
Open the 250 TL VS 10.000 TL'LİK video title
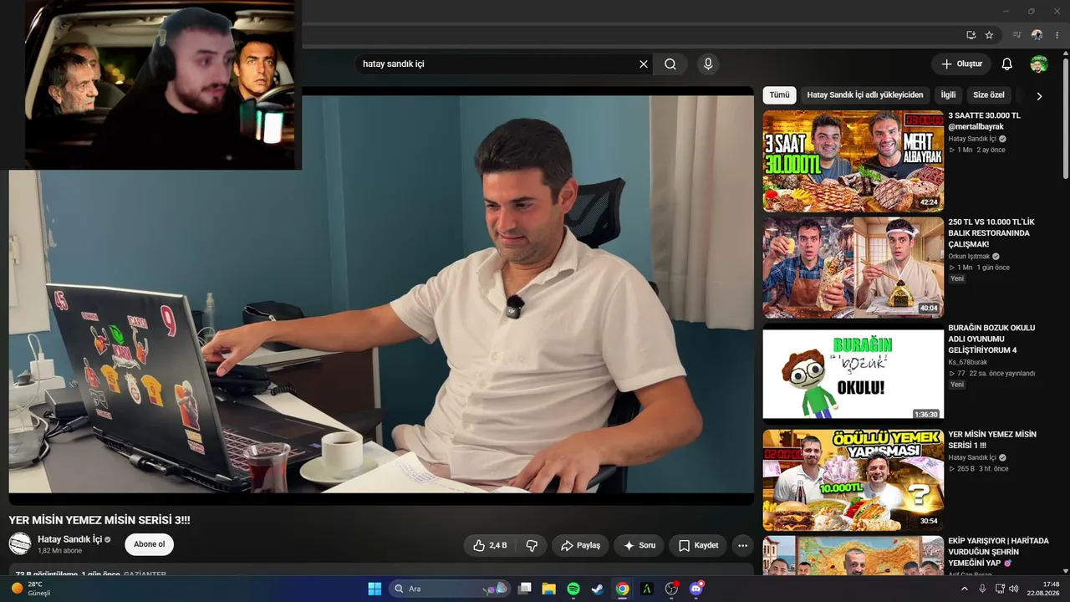(991, 233)
